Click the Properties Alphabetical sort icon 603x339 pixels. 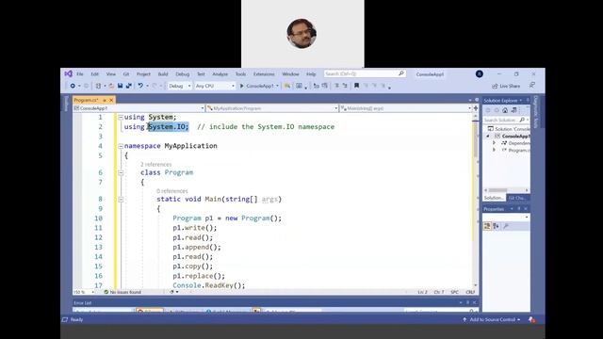497,226
